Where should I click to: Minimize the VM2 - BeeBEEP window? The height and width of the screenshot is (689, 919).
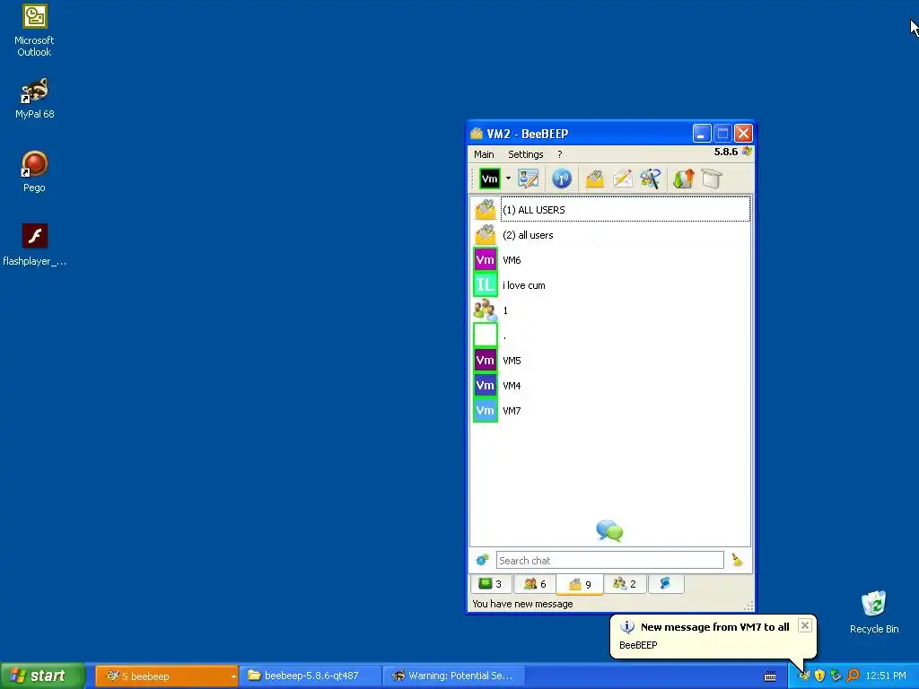(702, 134)
